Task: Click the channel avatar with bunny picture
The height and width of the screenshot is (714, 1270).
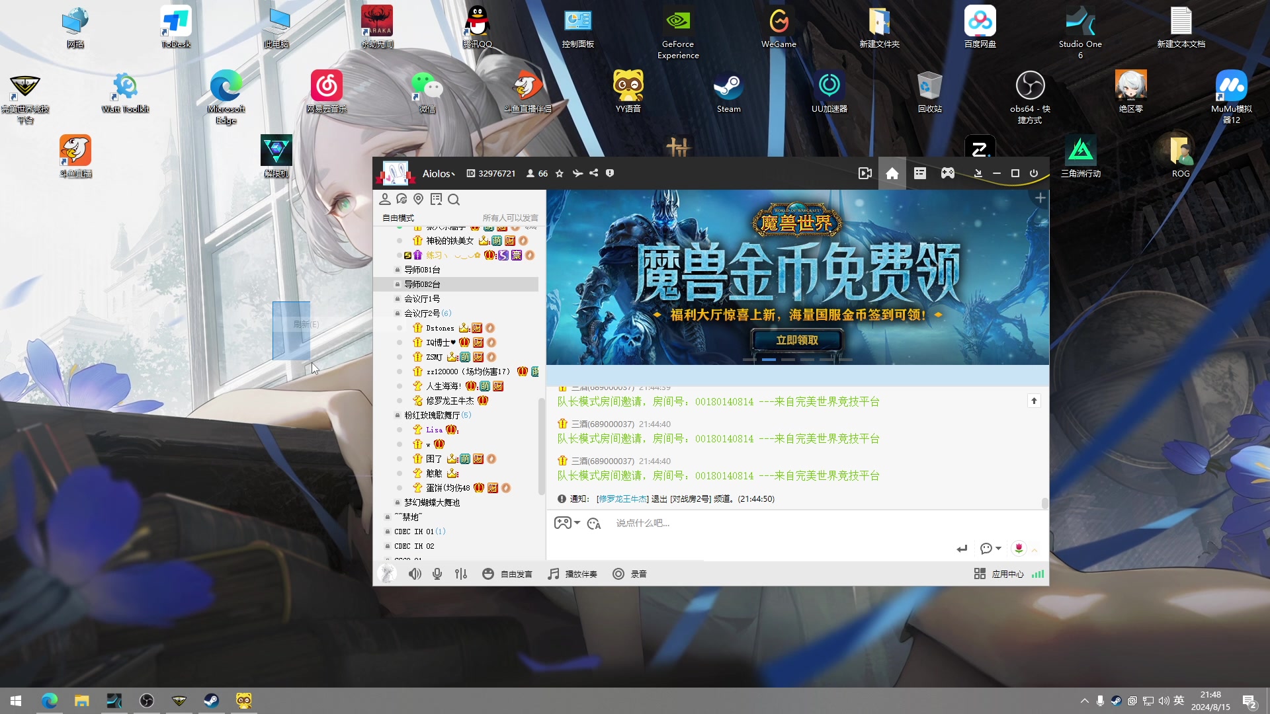Action: (x=395, y=173)
